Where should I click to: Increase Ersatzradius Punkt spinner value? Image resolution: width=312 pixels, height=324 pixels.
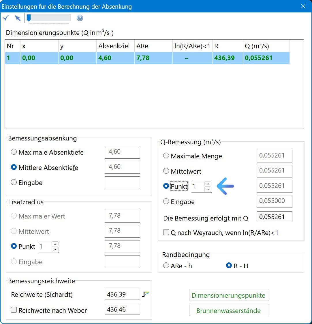pyautogui.click(x=55, y=244)
